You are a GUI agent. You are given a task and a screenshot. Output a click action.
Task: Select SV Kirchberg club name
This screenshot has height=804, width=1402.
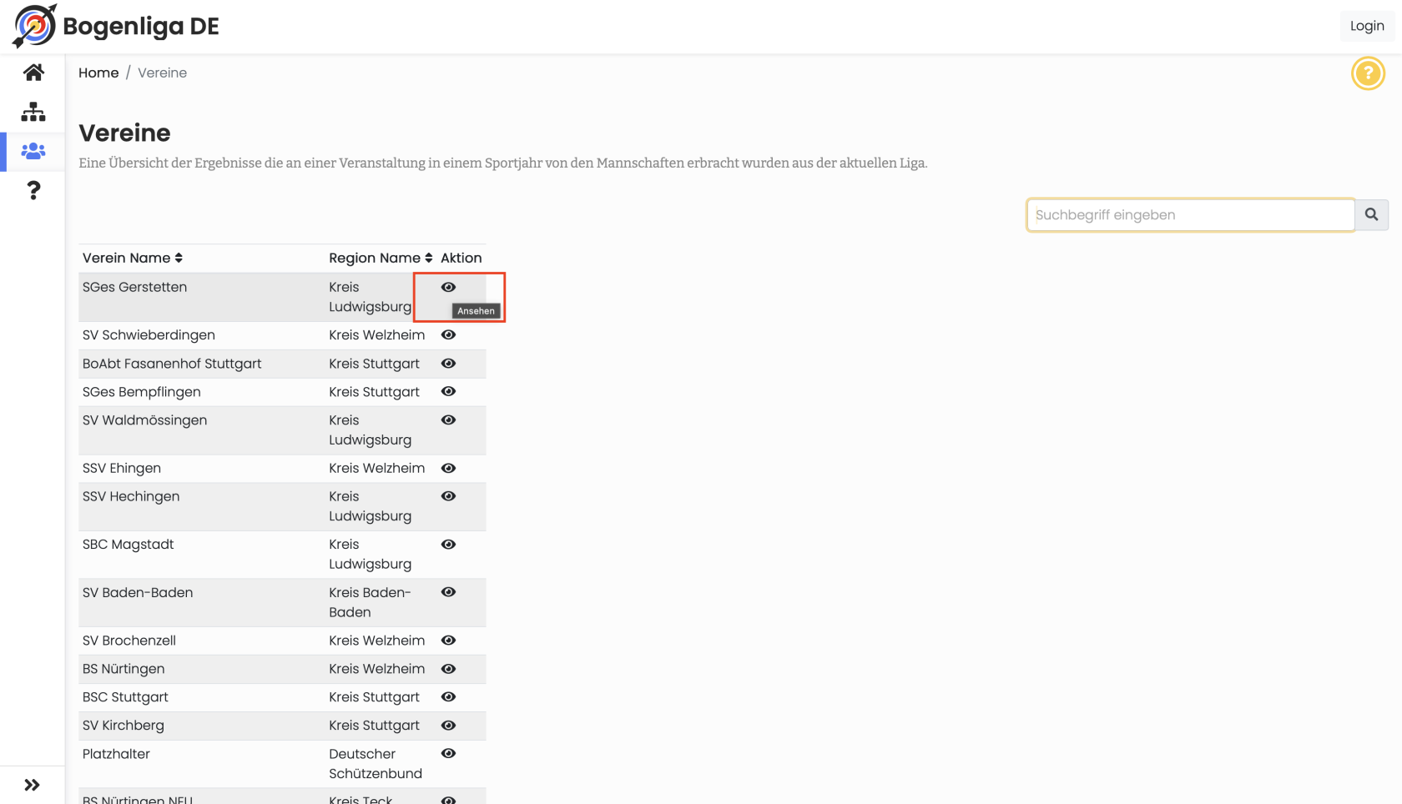(x=124, y=726)
